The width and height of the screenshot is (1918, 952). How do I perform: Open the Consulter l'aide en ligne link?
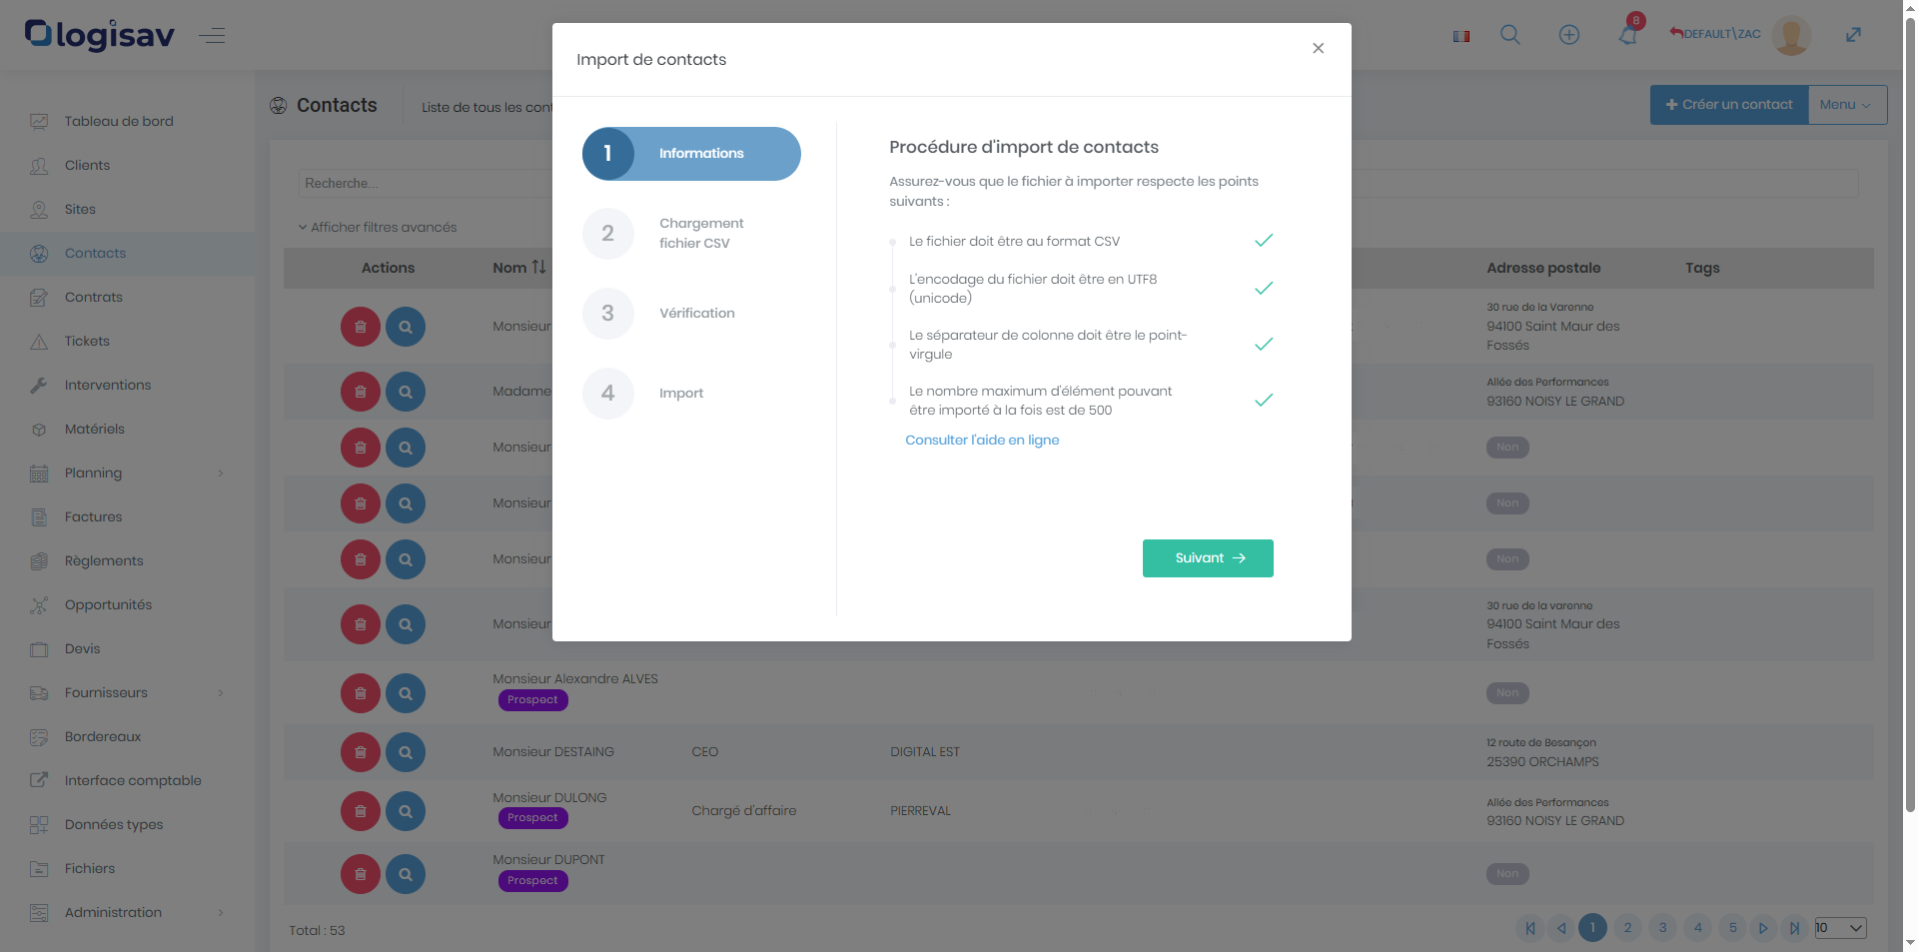pyautogui.click(x=982, y=440)
